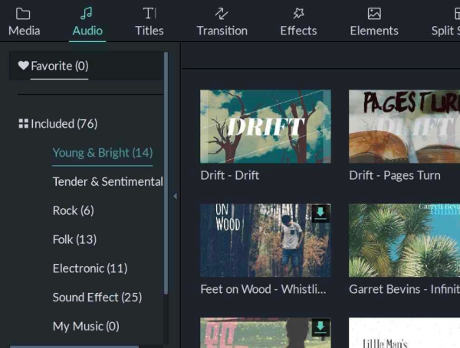The height and width of the screenshot is (348, 460).
Task: Open the Sound Effect (25) category
Action: tap(97, 297)
